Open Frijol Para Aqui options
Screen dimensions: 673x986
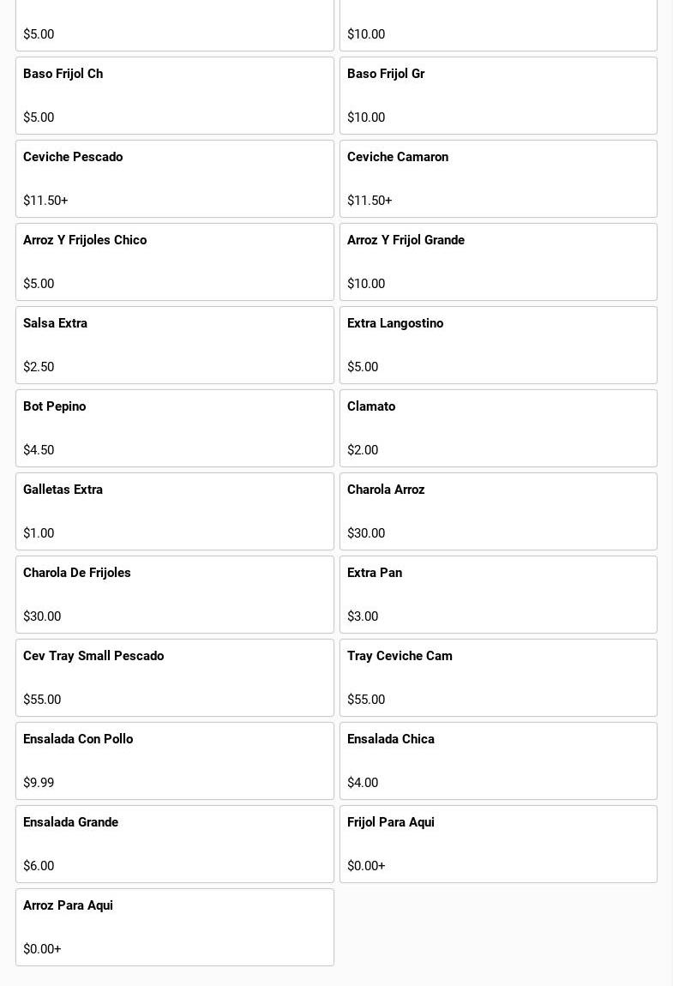coord(498,844)
